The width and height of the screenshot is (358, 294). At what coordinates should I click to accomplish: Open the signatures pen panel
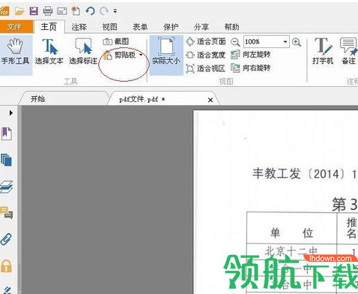[x=7, y=290]
